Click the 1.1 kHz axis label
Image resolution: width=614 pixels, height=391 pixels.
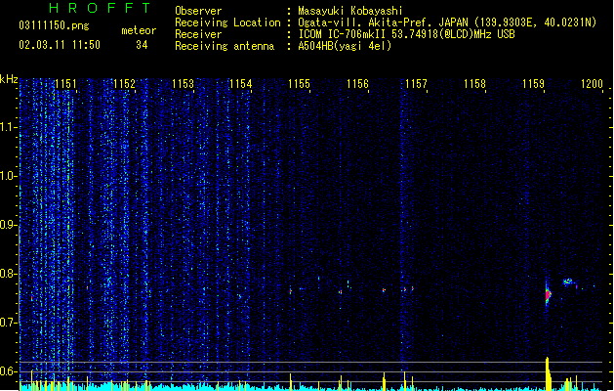pos(9,127)
